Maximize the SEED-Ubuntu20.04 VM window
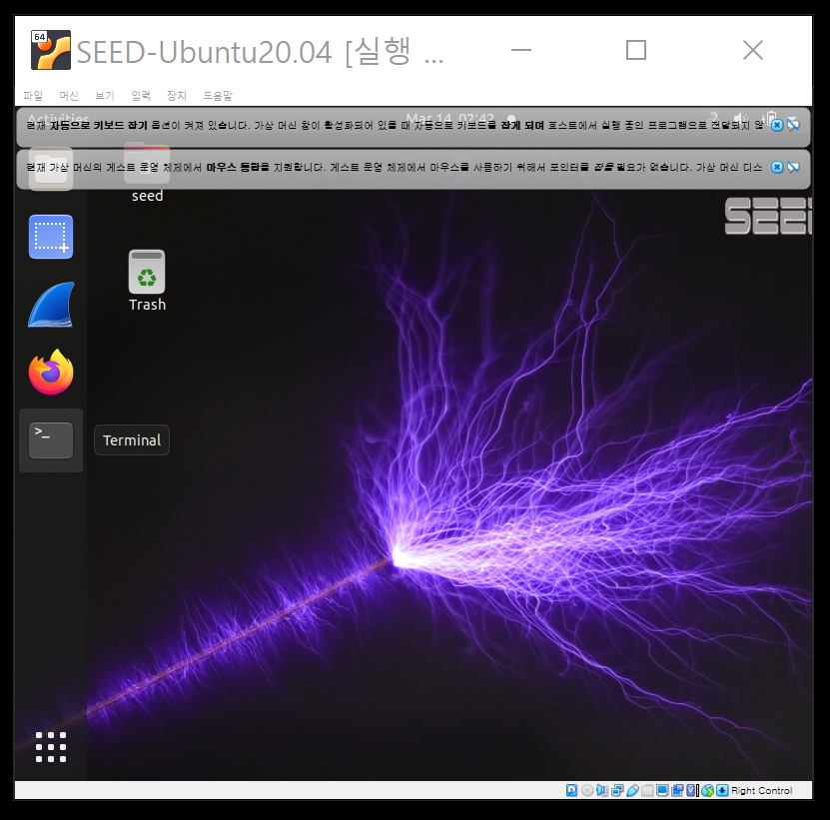 (635, 50)
